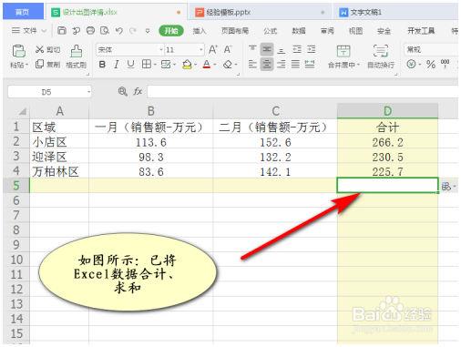Click the Wrap Text icon

tap(381, 51)
